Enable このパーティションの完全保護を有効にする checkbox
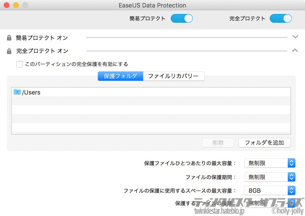This screenshot has width=305, height=216. pos(19,64)
